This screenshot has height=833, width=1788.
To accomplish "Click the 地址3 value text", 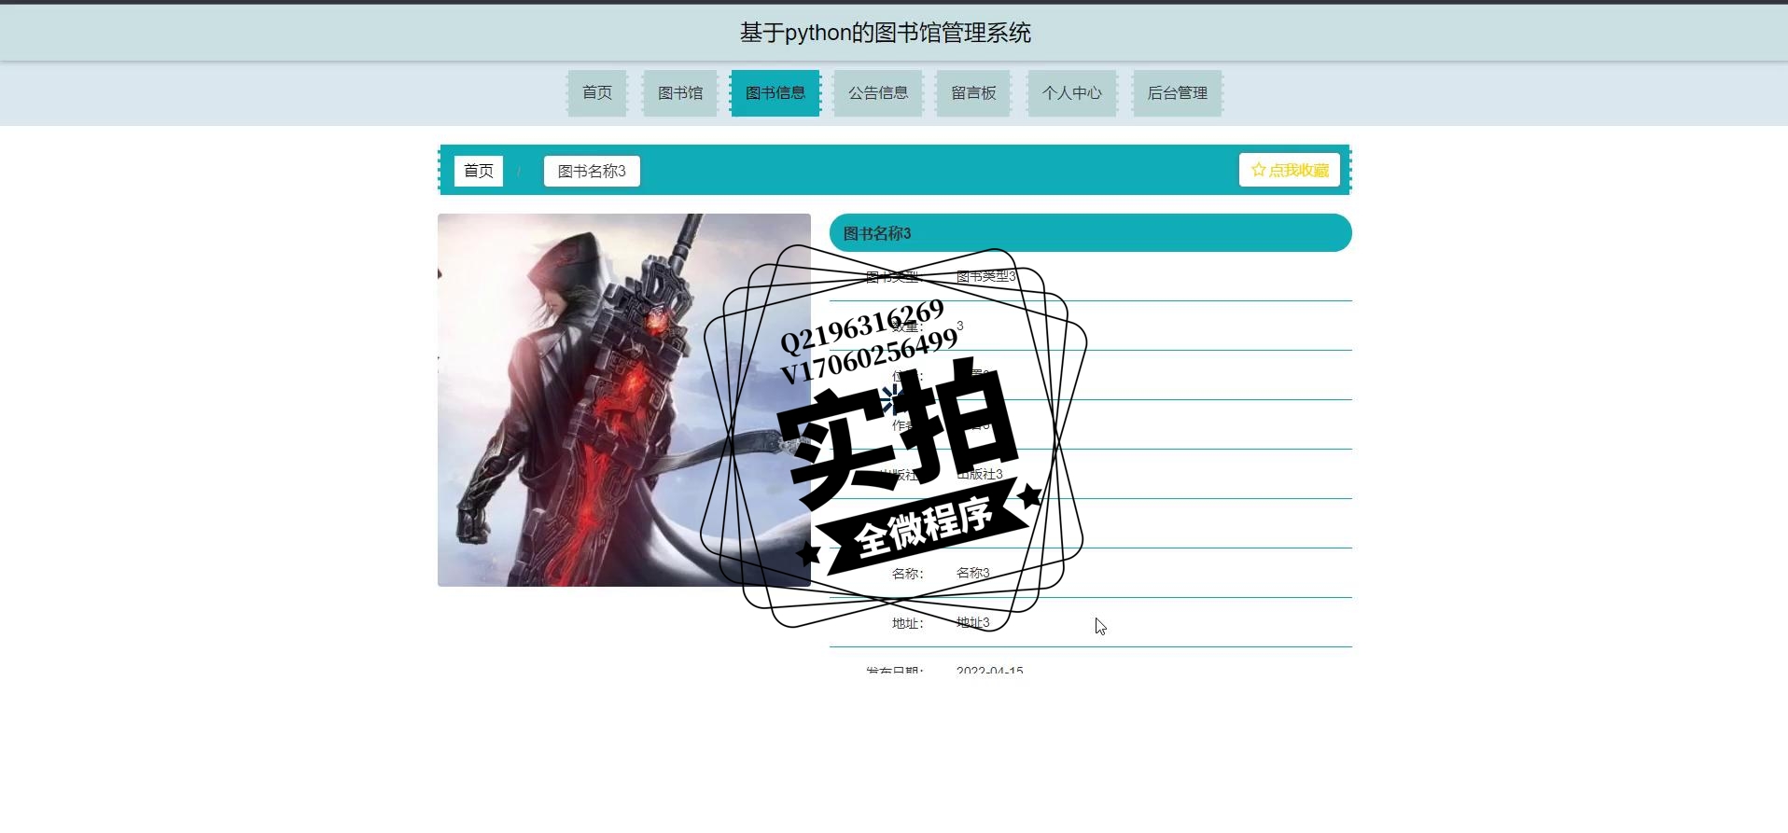I will tap(973, 622).
